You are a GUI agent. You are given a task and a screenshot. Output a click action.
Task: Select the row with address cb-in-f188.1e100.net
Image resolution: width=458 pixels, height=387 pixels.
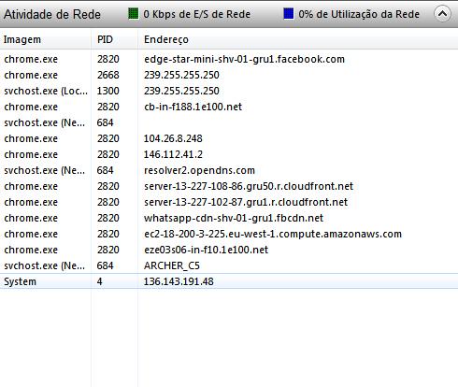click(229, 107)
